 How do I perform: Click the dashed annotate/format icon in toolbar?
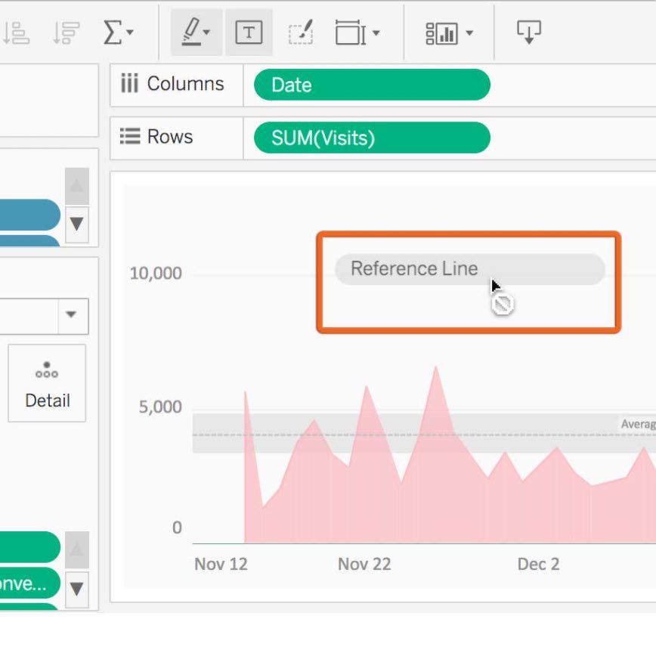coord(301,33)
